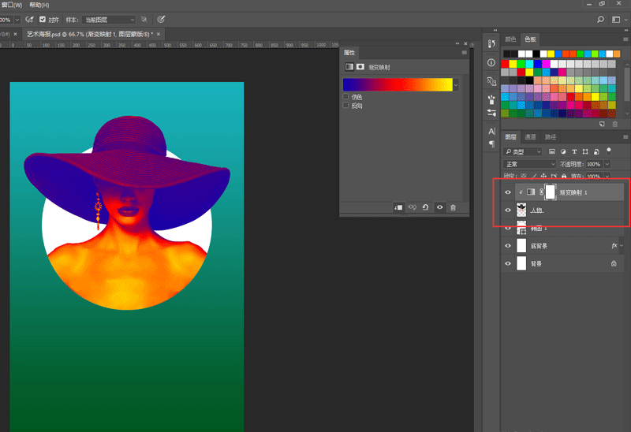This screenshot has width=631, height=432.
Task: Create new swatch icon in 色板 panel
Action: tap(602, 124)
